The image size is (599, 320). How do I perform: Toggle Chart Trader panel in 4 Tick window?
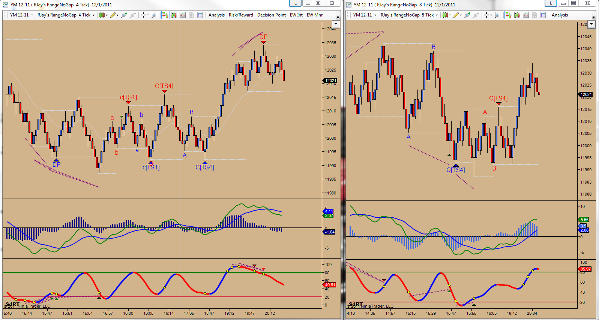click(x=165, y=15)
